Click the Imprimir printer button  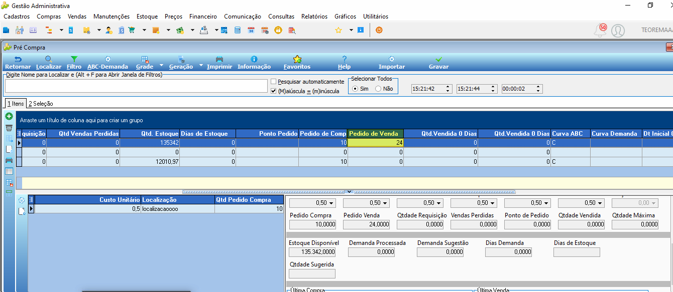(219, 63)
